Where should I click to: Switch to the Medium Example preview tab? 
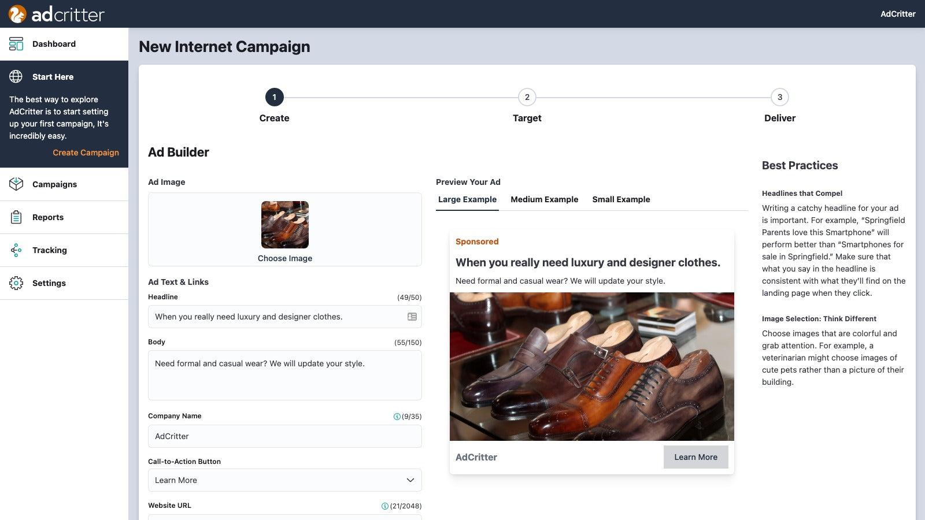[x=544, y=199]
